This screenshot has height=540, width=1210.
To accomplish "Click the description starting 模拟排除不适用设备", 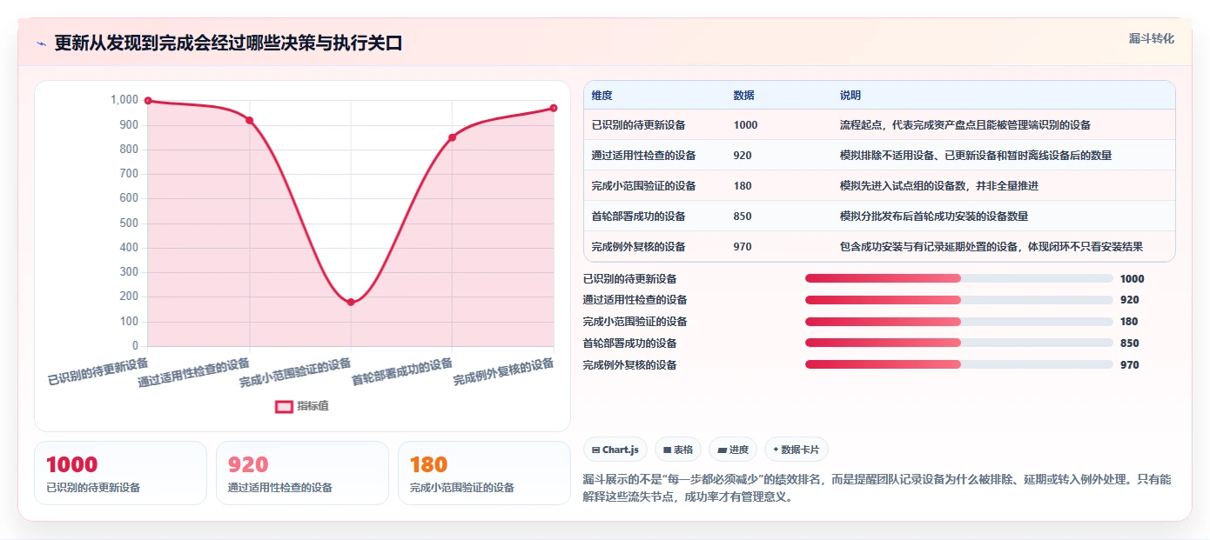I will coord(976,156).
